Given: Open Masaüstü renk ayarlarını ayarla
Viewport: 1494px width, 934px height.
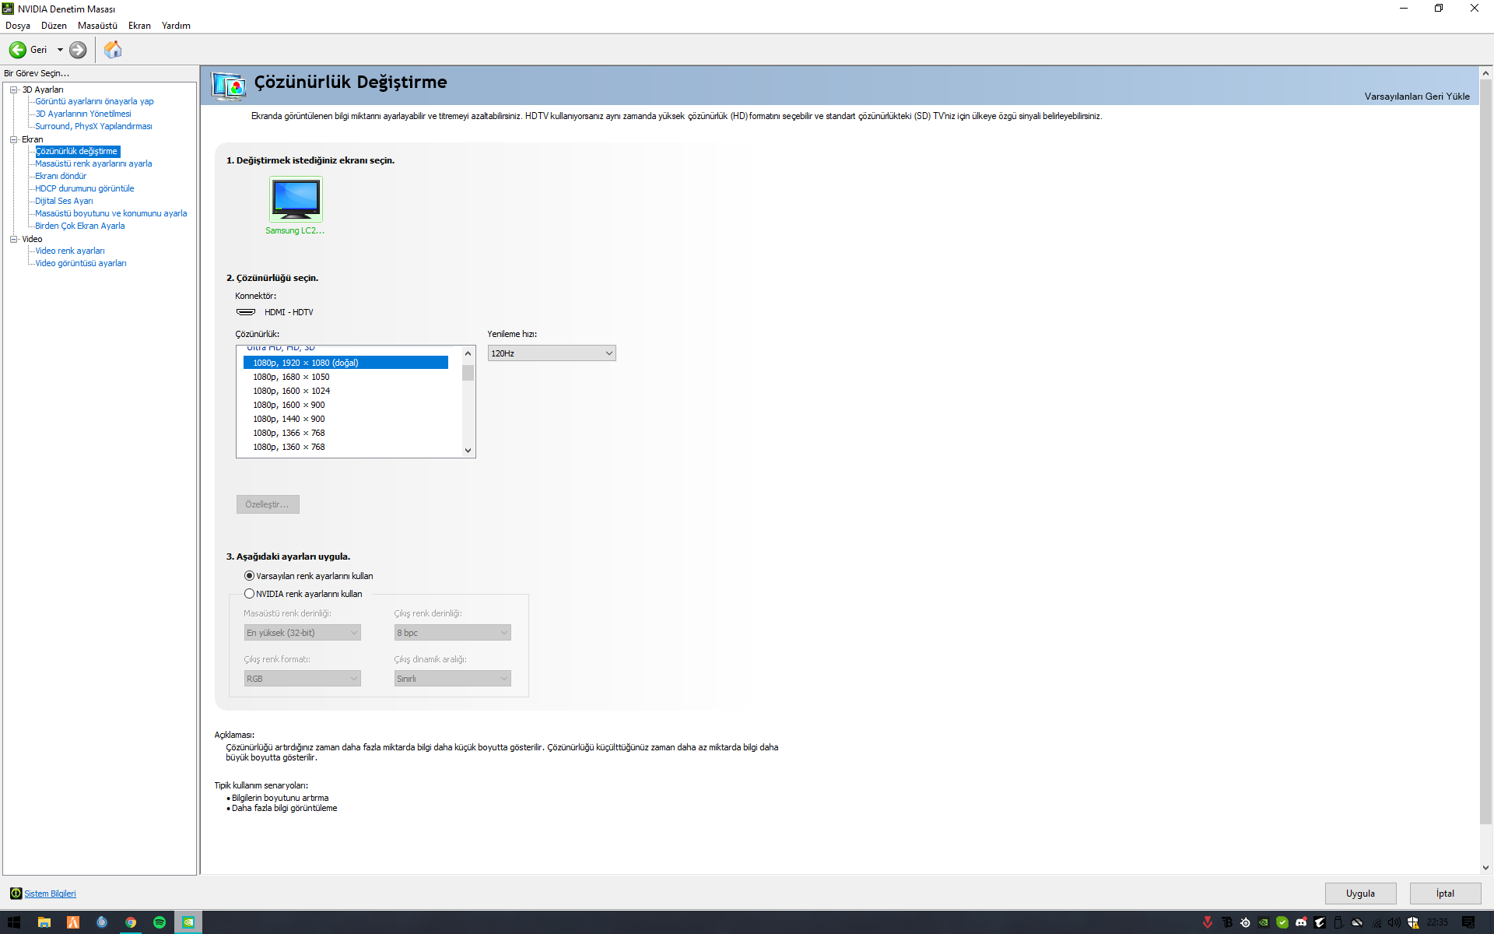Looking at the screenshot, I should [93, 163].
